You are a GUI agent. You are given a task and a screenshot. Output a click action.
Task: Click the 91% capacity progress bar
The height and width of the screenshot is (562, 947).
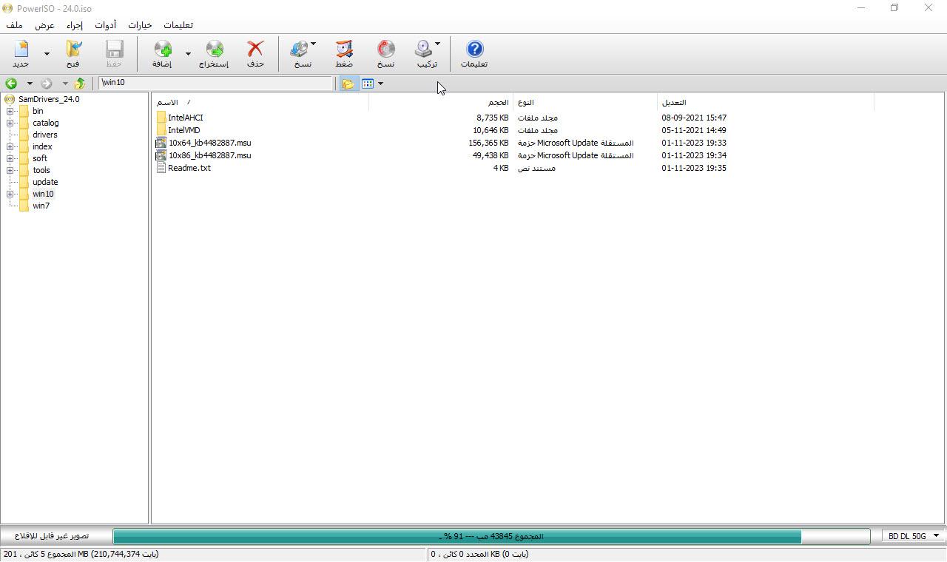click(x=491, y=536)
